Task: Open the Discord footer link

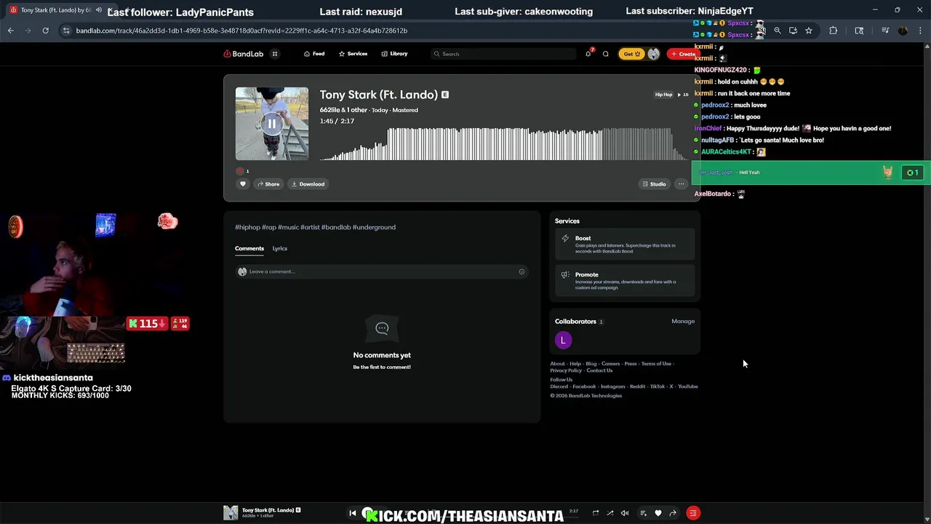Action: [x=559, y=386]
